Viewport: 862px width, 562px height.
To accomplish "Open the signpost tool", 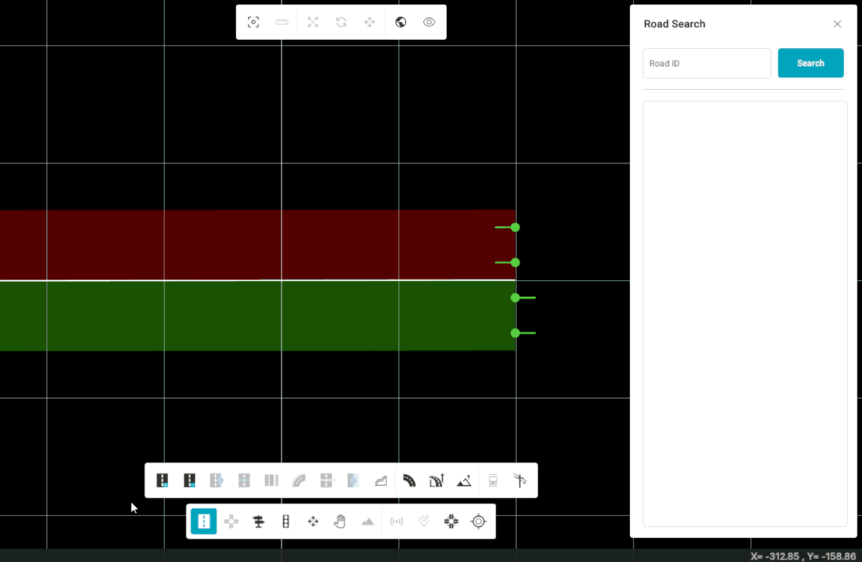I will coord(259,522).
